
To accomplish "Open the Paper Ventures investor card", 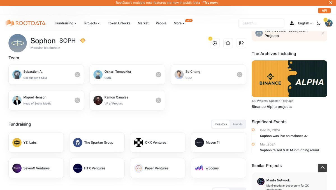I will pyautogui.click(x=158, y=168).
